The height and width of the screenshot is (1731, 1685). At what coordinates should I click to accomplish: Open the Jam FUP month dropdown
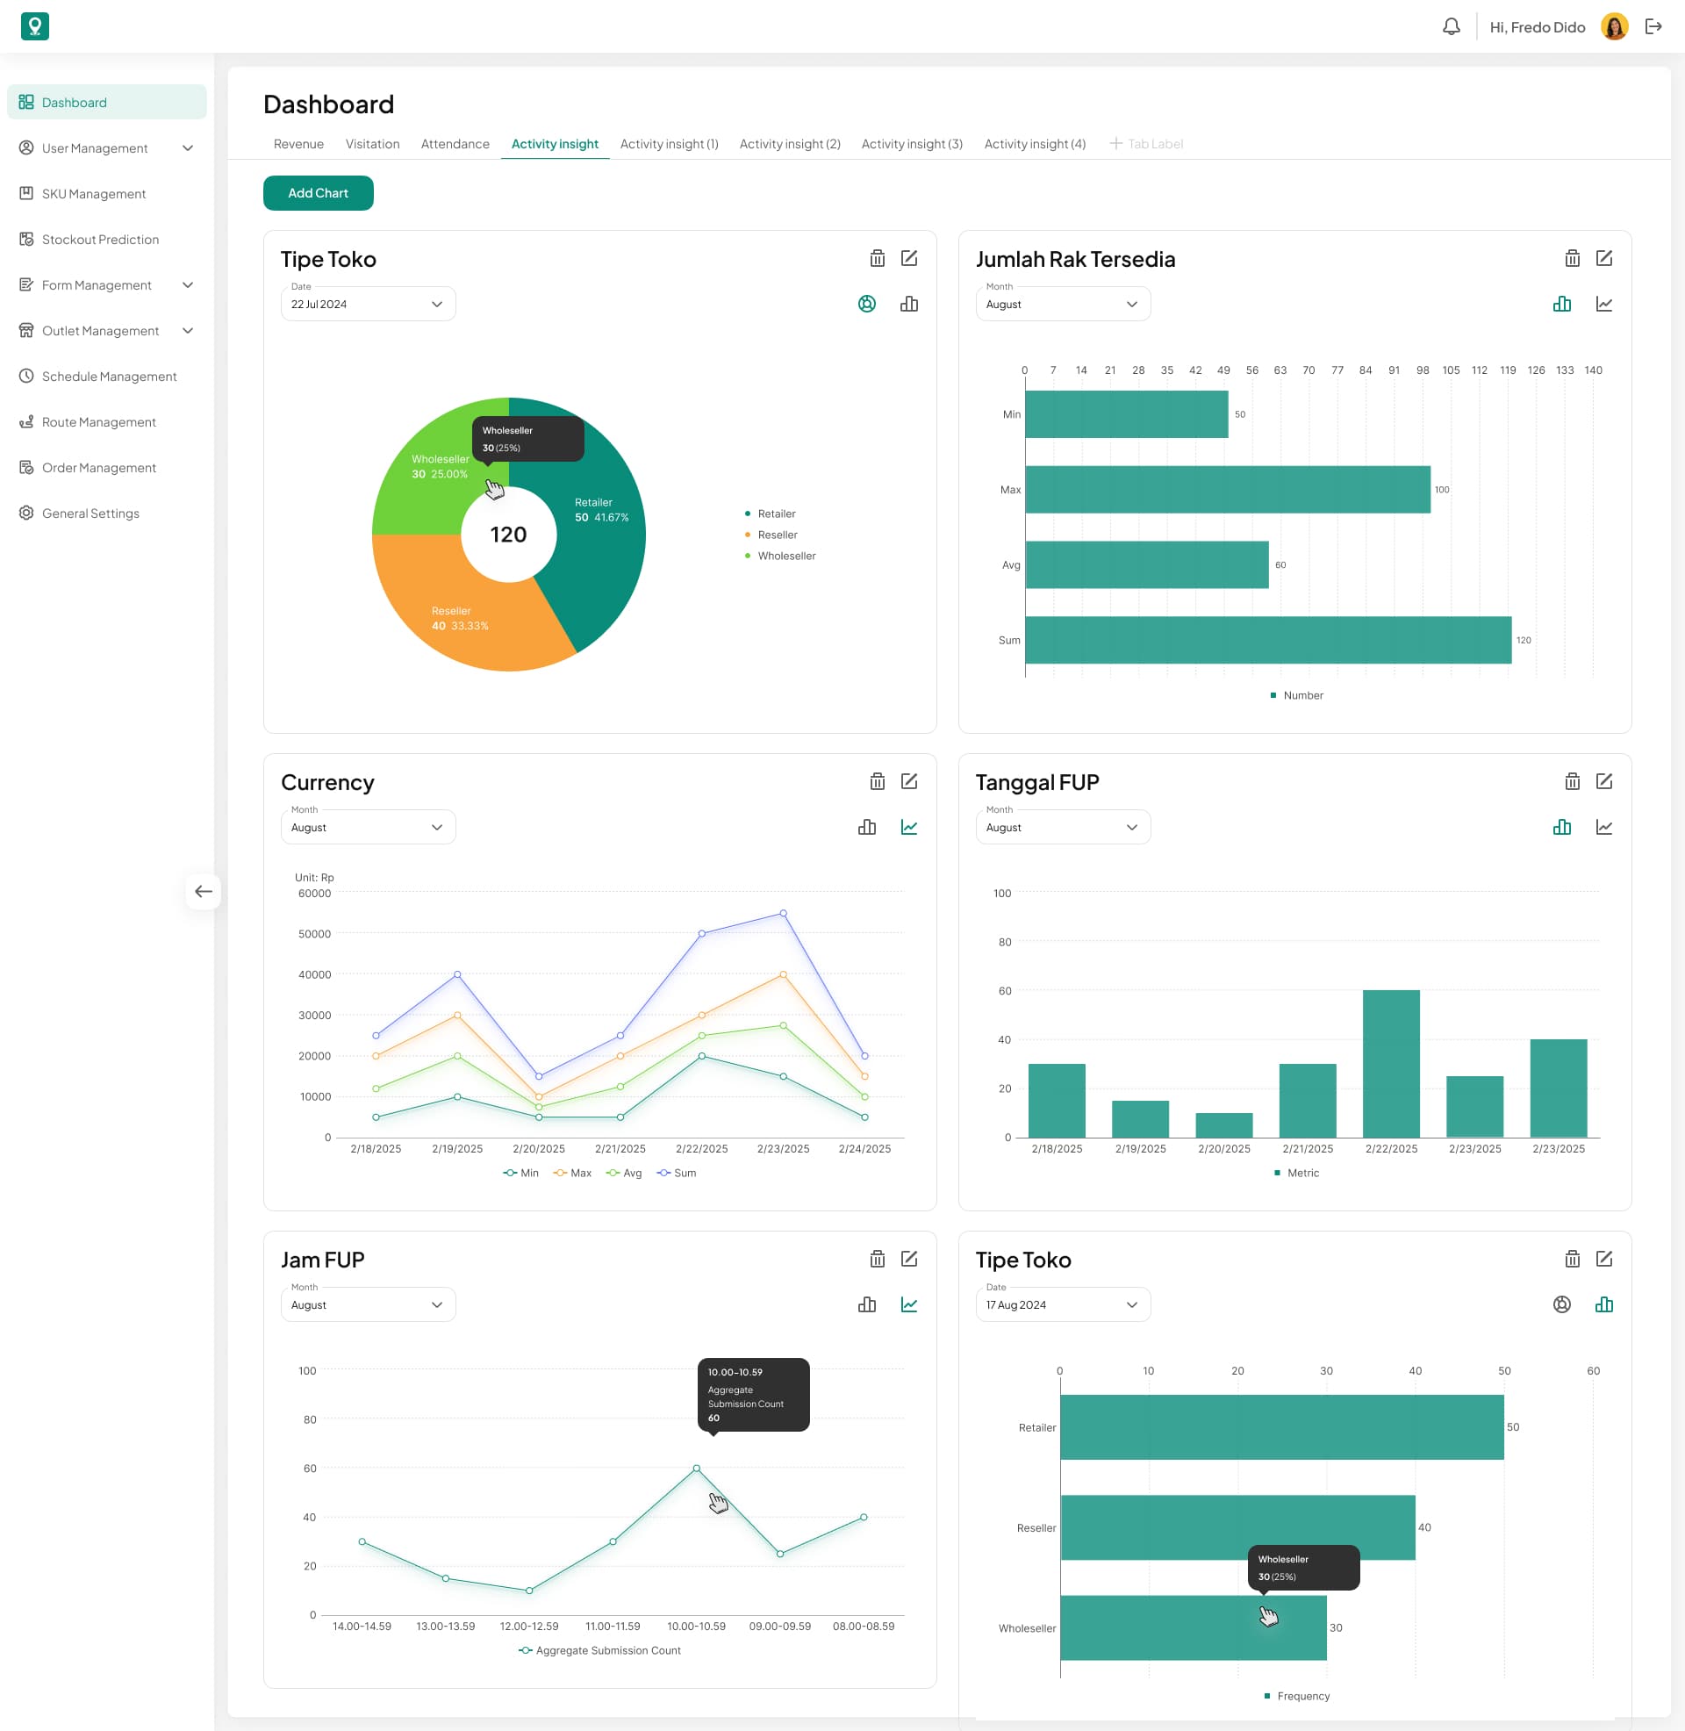pyautogui.click(x=368, y=1305)
